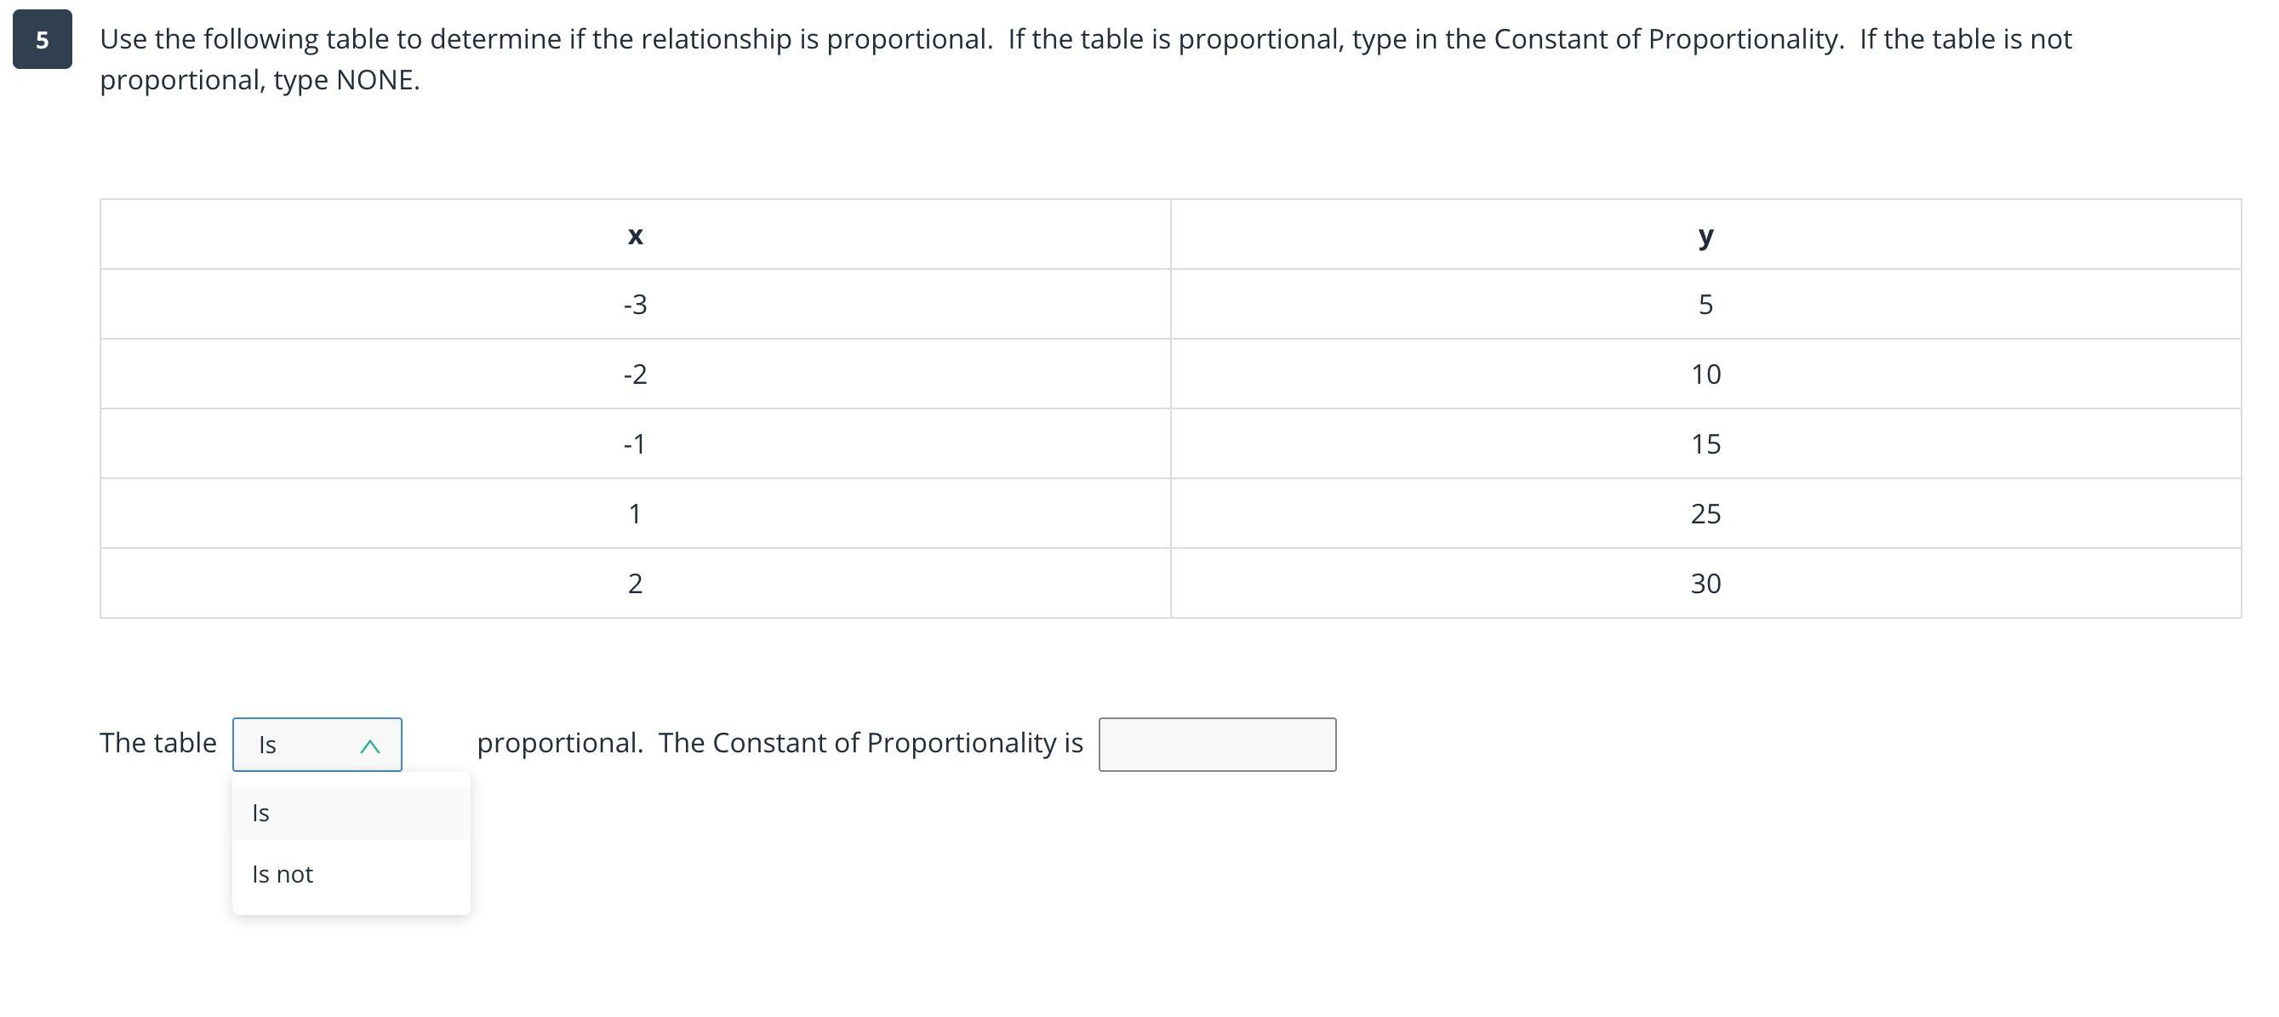Click the "The table" label

[157, 743]
